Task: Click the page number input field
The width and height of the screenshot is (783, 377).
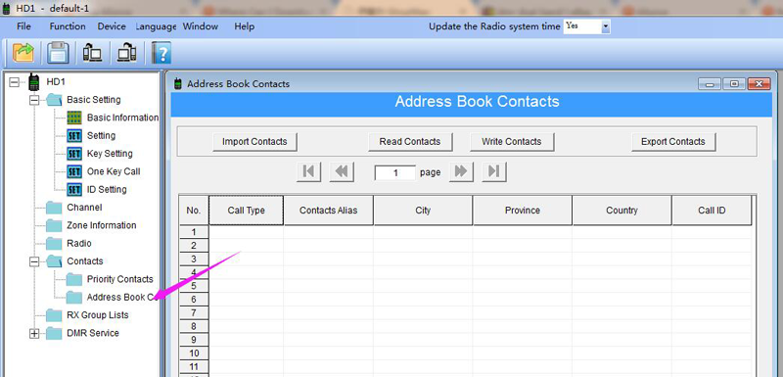Action: point(395,172)
